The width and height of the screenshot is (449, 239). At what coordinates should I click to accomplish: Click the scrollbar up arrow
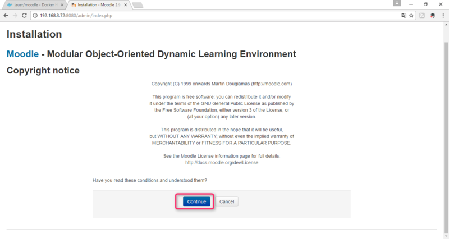pyautogui.click(x=446, y=25)
